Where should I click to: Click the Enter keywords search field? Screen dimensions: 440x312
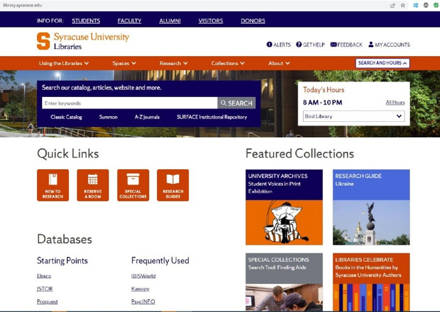pos(129,103)
